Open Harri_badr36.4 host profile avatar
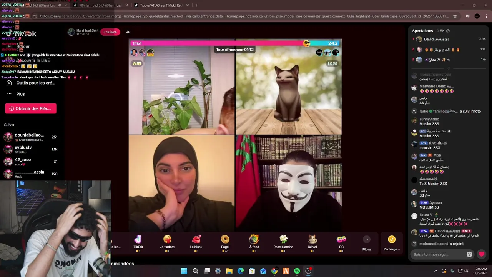The image size is (492, 277). tap(71, 32)
